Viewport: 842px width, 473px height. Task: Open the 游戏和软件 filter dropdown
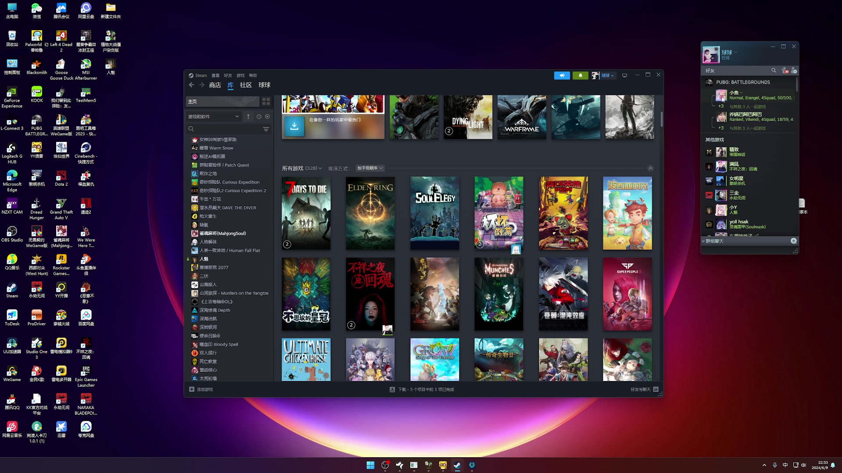point(214,116)
